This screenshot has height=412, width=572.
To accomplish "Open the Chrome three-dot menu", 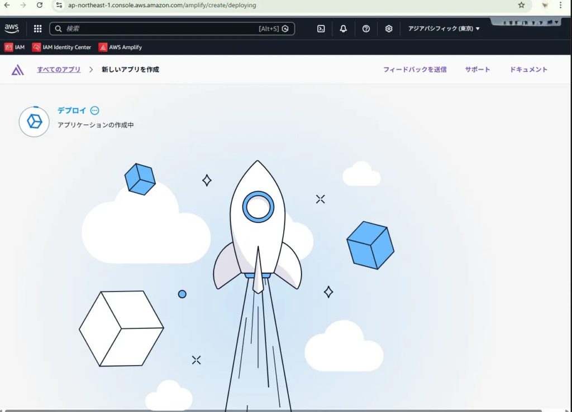I will click(560, 5).
